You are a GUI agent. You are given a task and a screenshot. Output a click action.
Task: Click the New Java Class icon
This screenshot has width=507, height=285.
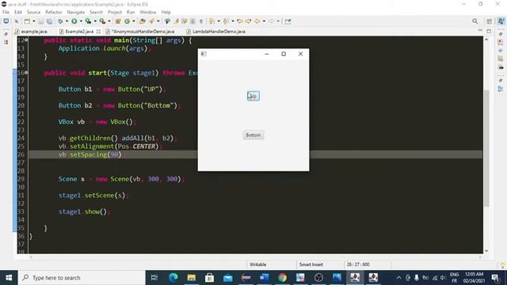(x=128, y=21)
